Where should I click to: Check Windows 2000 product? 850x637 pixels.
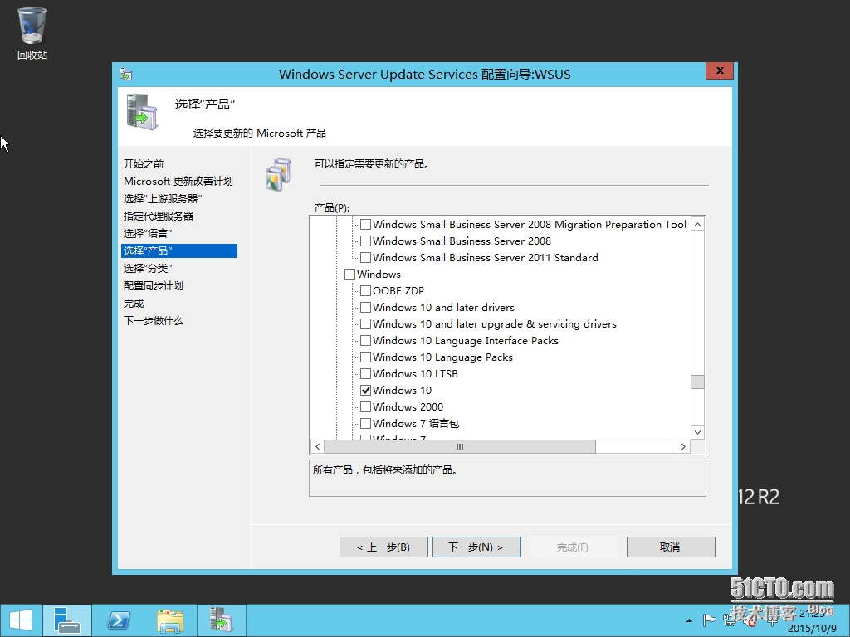(365, 406)
